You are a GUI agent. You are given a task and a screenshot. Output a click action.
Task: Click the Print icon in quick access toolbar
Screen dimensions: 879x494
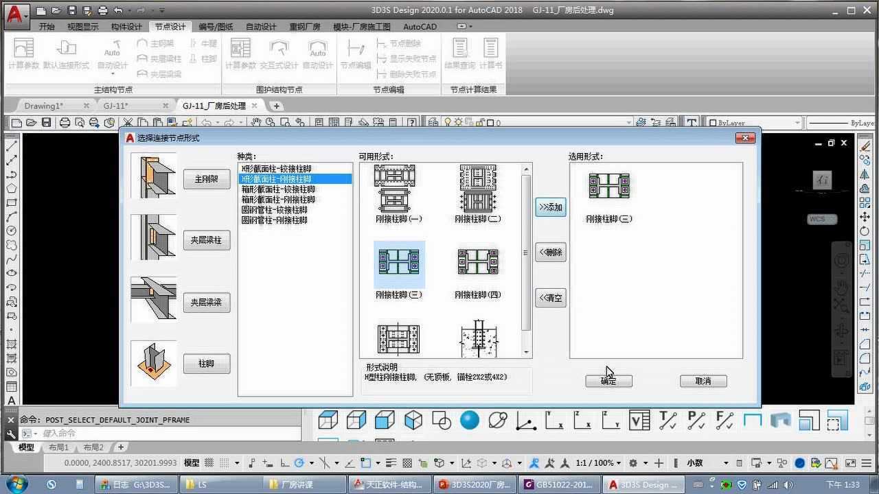[102, 10]
